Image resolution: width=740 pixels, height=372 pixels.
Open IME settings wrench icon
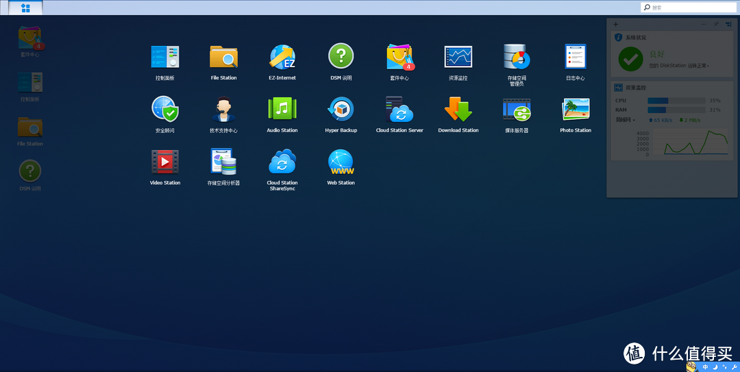[735, 367]
